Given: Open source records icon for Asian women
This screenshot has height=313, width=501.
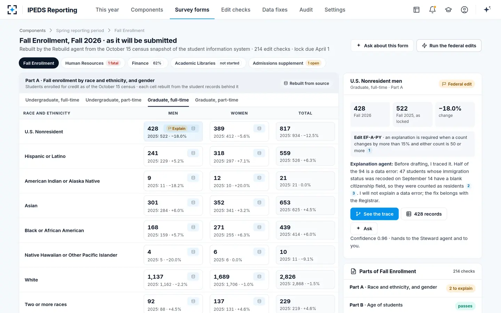Looking at the screenshot, I should (259, 202).
